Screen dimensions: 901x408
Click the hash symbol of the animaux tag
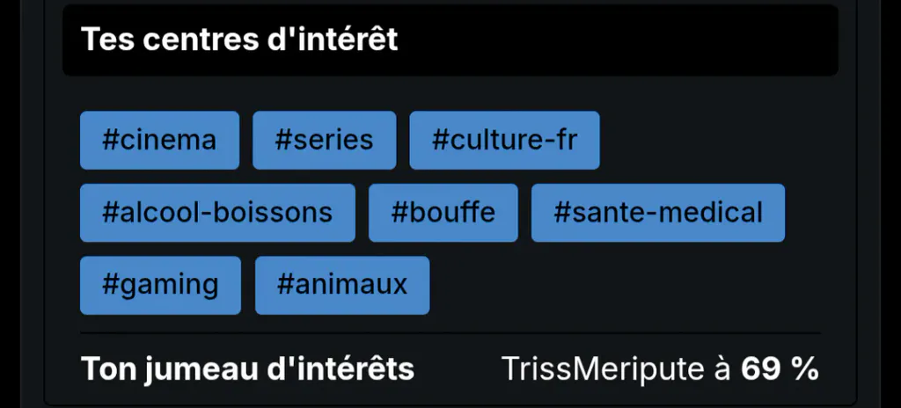click(x=286, y=285)
